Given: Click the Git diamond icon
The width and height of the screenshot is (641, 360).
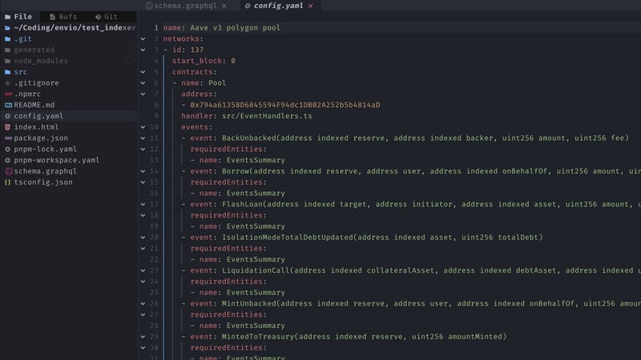Looking at the screenshot, I should tap(98, 17).
